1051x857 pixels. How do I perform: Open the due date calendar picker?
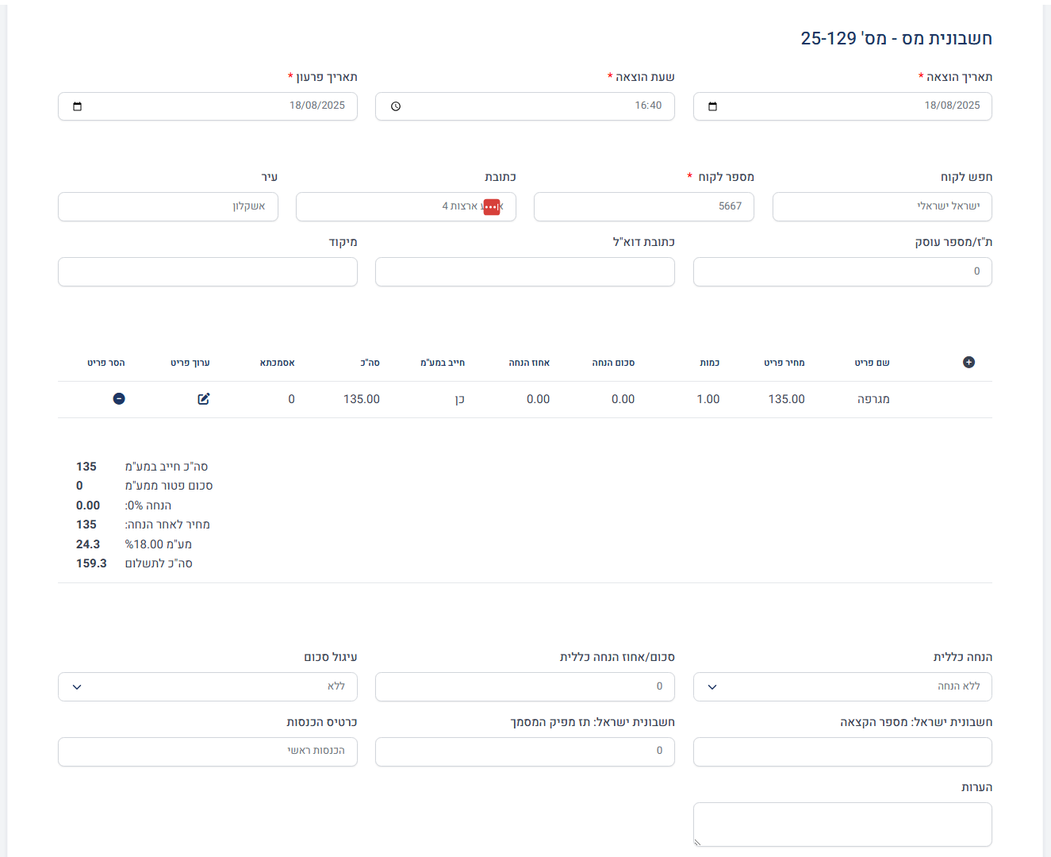pos(77,106)
